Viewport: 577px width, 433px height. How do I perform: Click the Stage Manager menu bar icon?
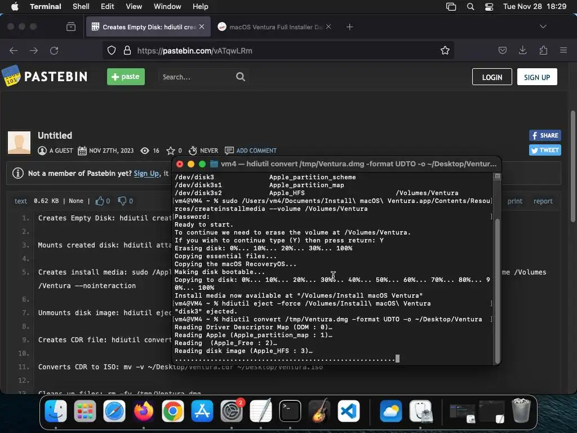[x=451, y=7]
